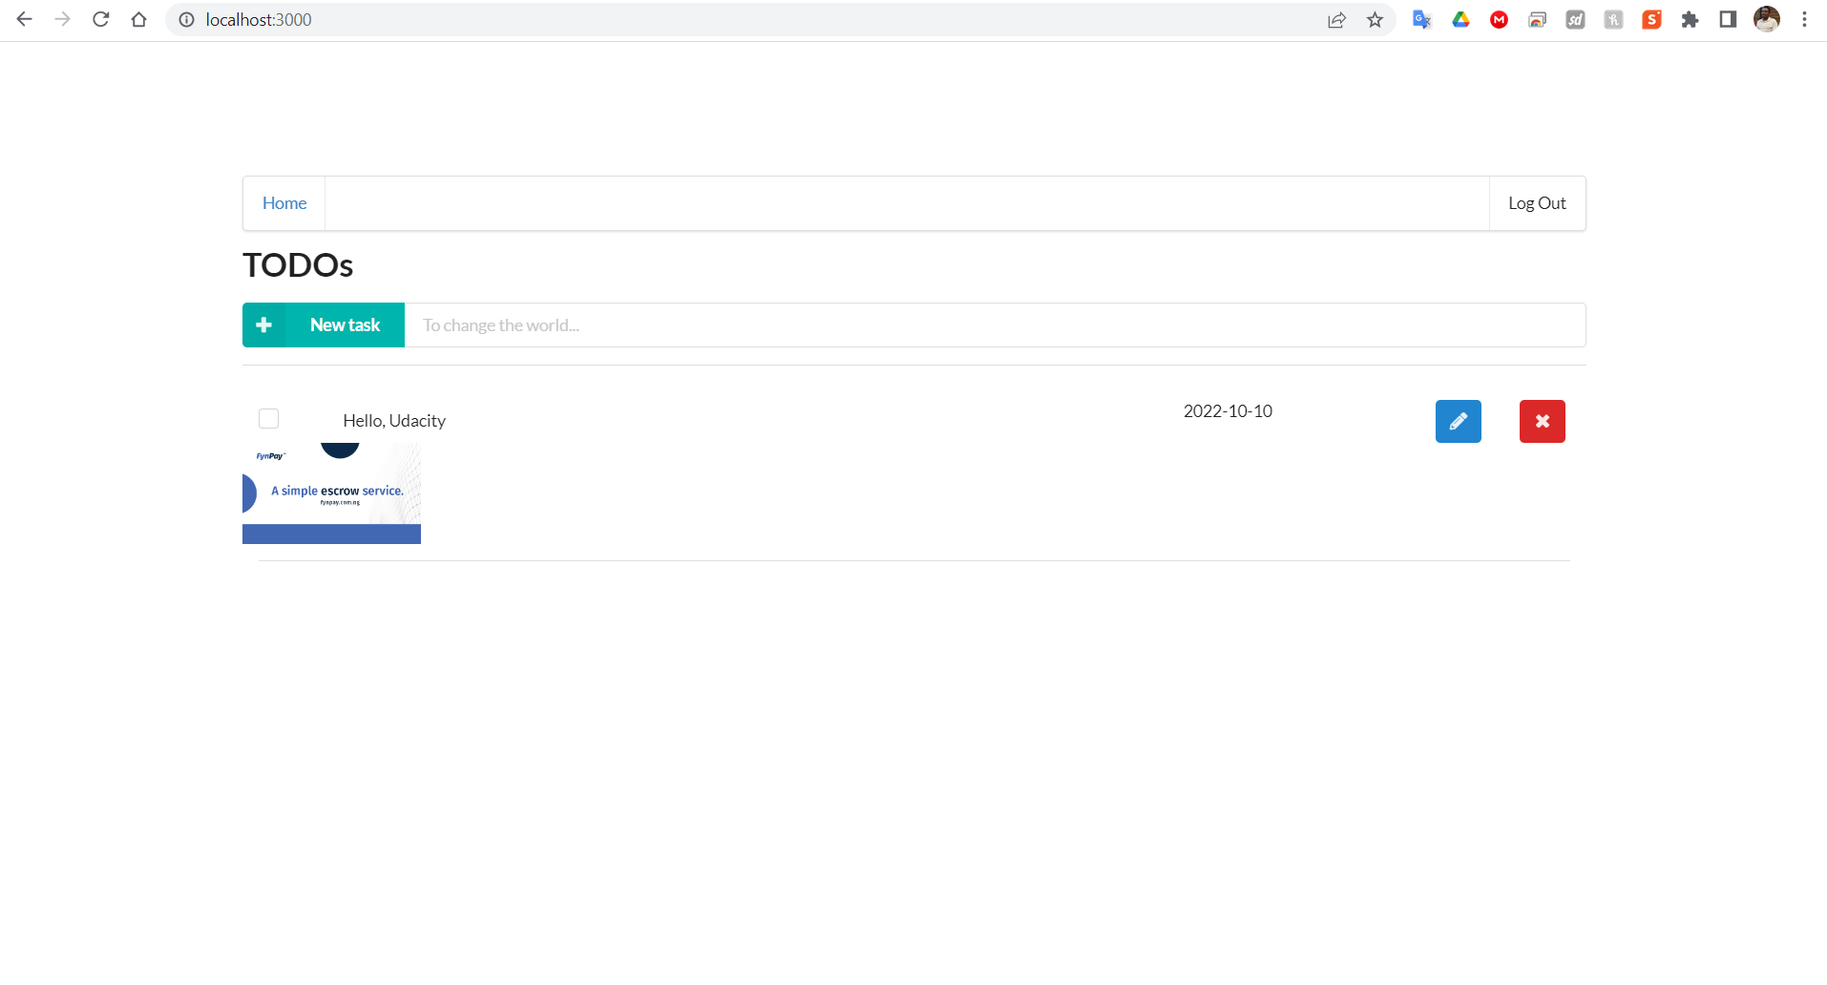Screen dimensions: 1827x985
Task: Toggle the browser side panel
Action: pos(1728,20)
